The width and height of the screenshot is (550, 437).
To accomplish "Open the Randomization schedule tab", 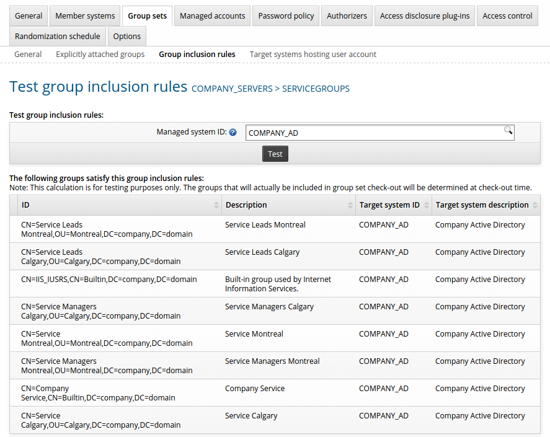I will coord(58,37).
